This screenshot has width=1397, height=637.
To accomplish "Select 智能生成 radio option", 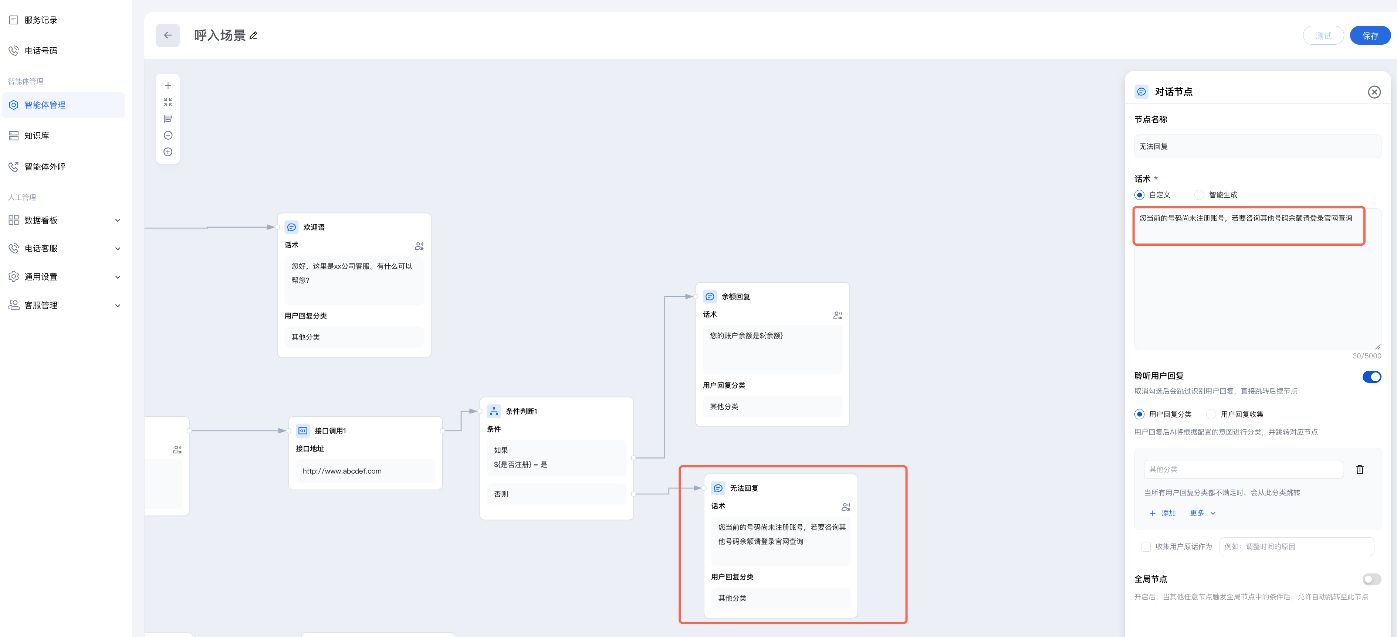I will click(x=1199, y=195).
